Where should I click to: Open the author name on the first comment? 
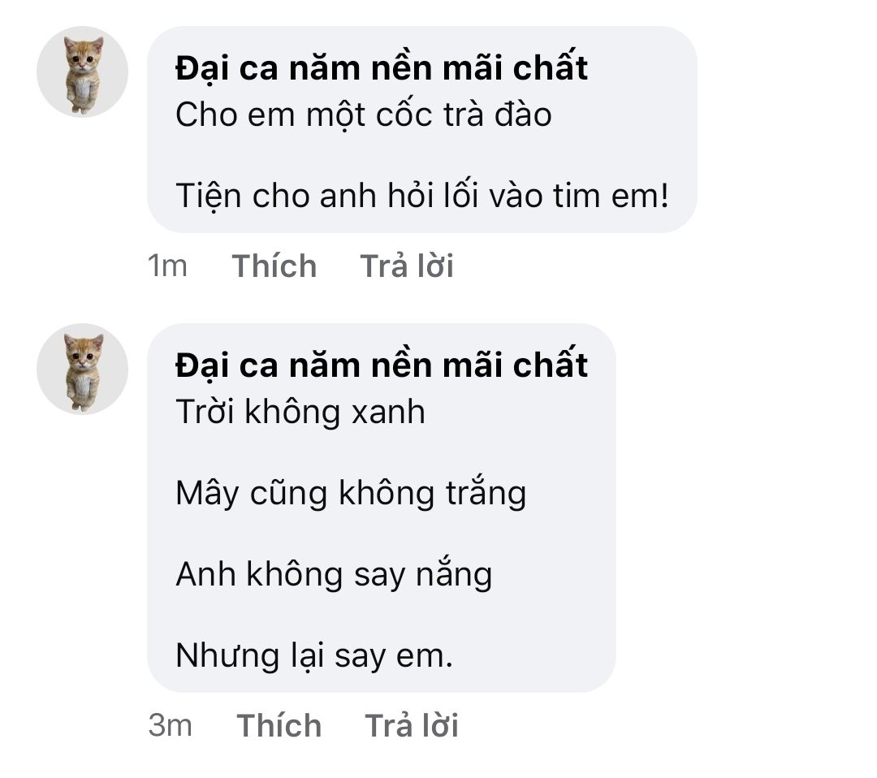click(x=381, y=68)
